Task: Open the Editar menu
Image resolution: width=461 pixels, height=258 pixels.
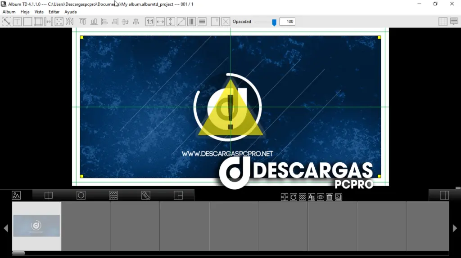Action: pyautogui.click(x=54, y=12)
